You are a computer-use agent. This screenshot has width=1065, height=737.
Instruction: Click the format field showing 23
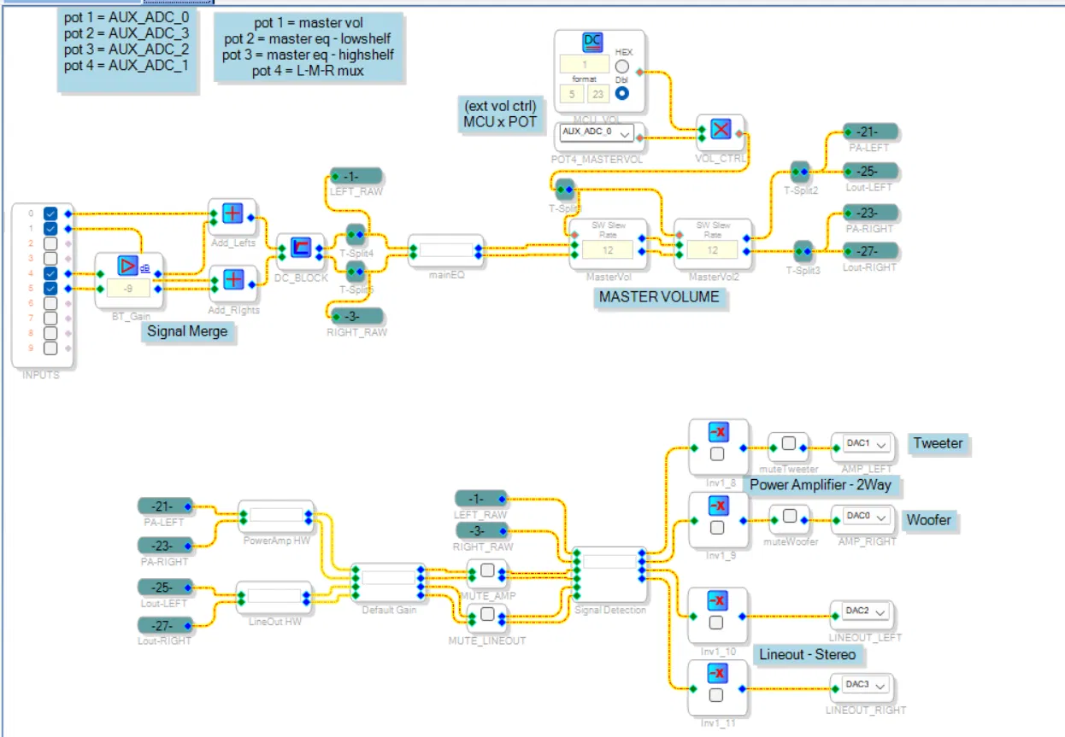coord(597,94)
